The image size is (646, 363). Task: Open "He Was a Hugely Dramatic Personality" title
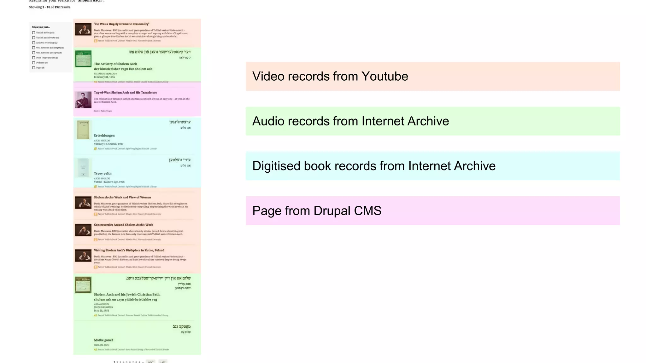(121, 24)
